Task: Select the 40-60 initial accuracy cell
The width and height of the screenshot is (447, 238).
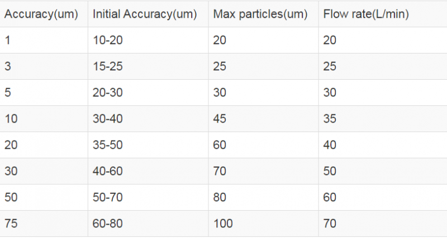Action: [x=107, y=171]
